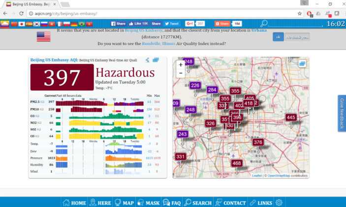
Task: Select the German flag language icon
Action: click(x=74, y=24)
